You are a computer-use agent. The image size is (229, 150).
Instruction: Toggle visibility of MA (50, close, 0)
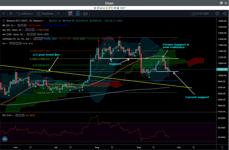[27, 30]
